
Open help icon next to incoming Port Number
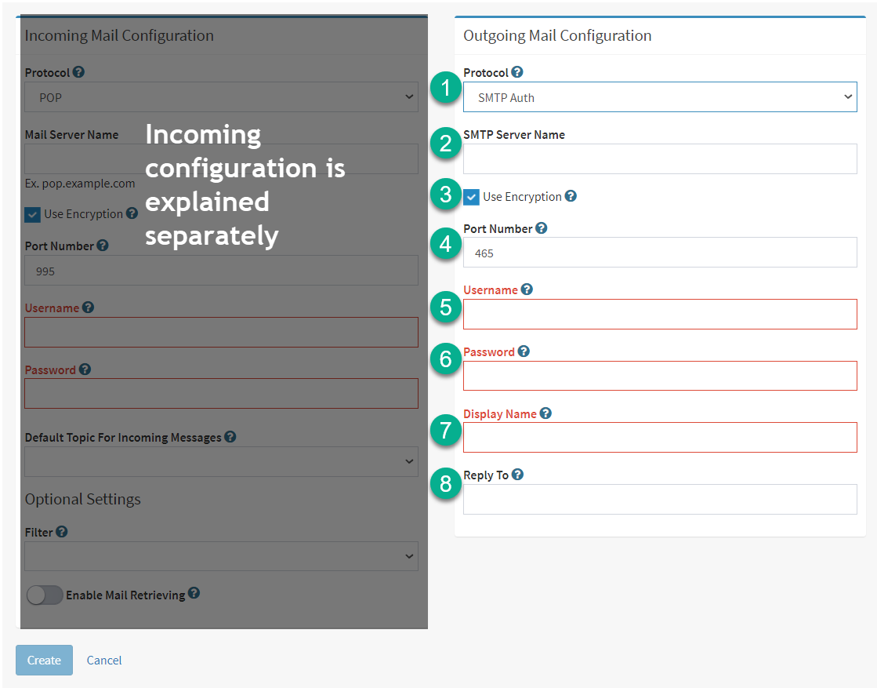[x=103, y=246]
